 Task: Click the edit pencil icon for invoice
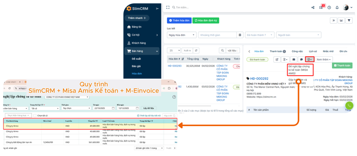coord(277,59)
